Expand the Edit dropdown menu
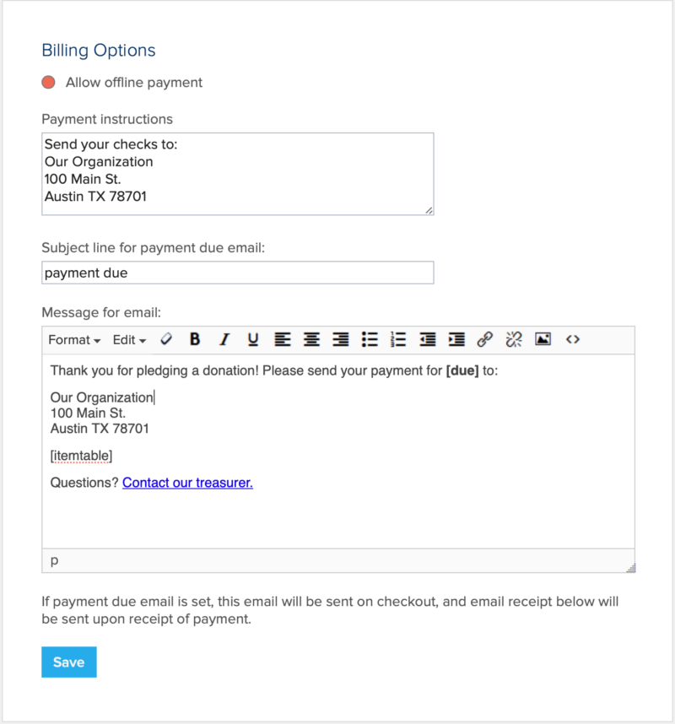This screenshot has width=675, height=724. pyautogui.click(x=129, y=339)
